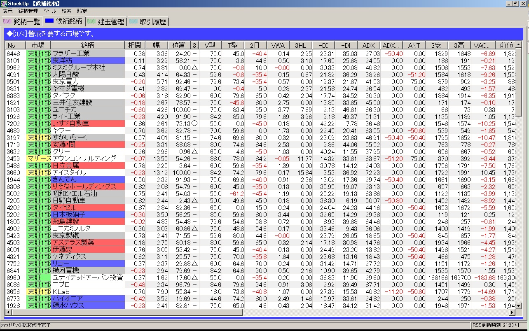Sort by the 位置 column header
529x331 pixels.
tap(179, 45)
